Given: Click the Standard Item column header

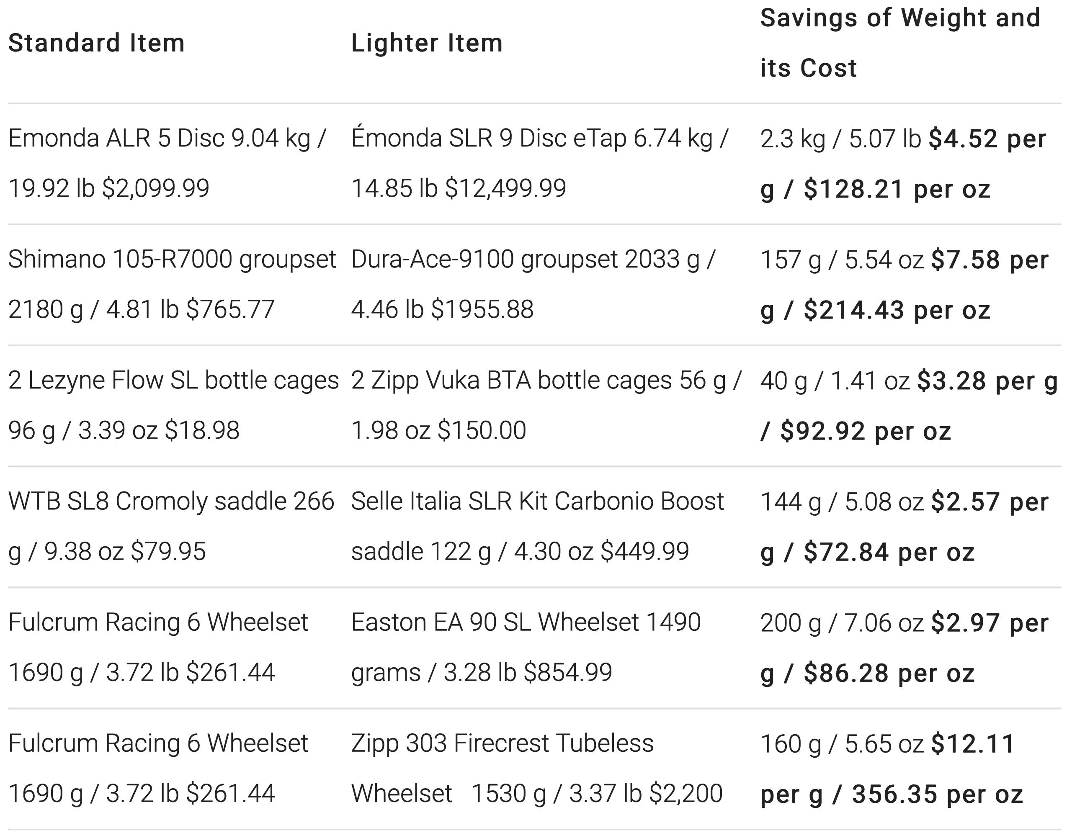Looking at the screenshot, I should tap(96, 43).
